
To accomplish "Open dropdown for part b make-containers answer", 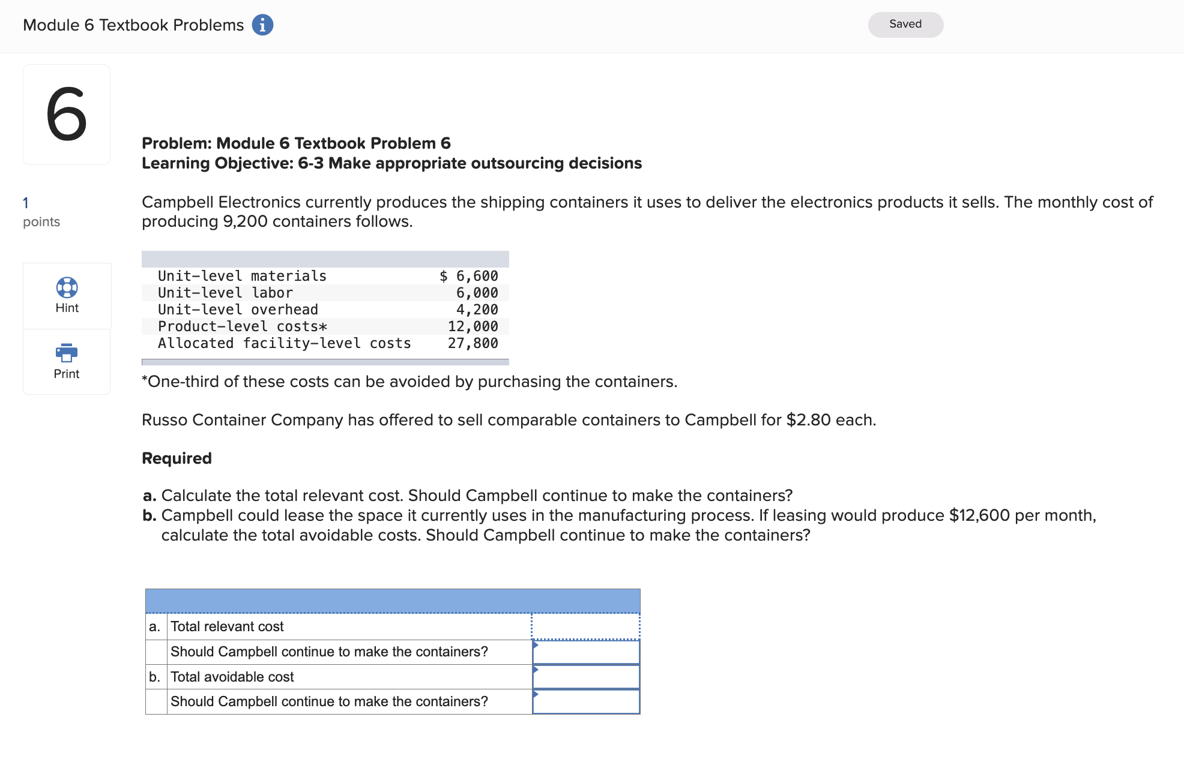I will click(x=585, y=702).
